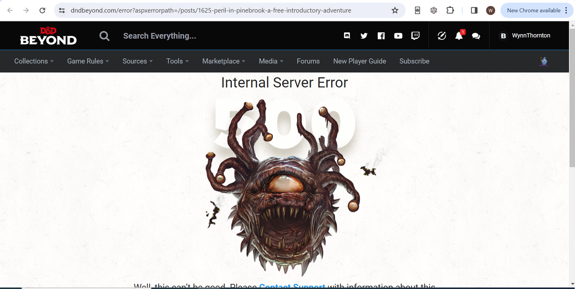
Task: Reload the current page
Action: pos(42,10)
